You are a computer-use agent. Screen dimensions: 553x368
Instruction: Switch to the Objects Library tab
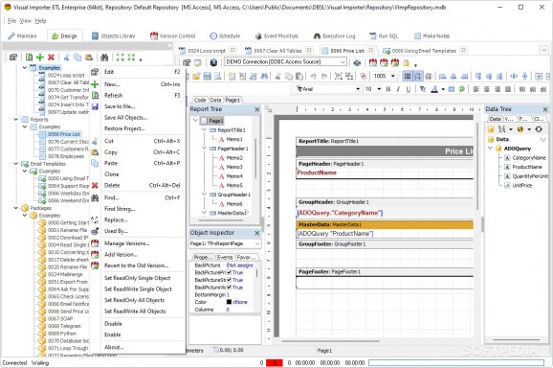[x=113, y=36]
